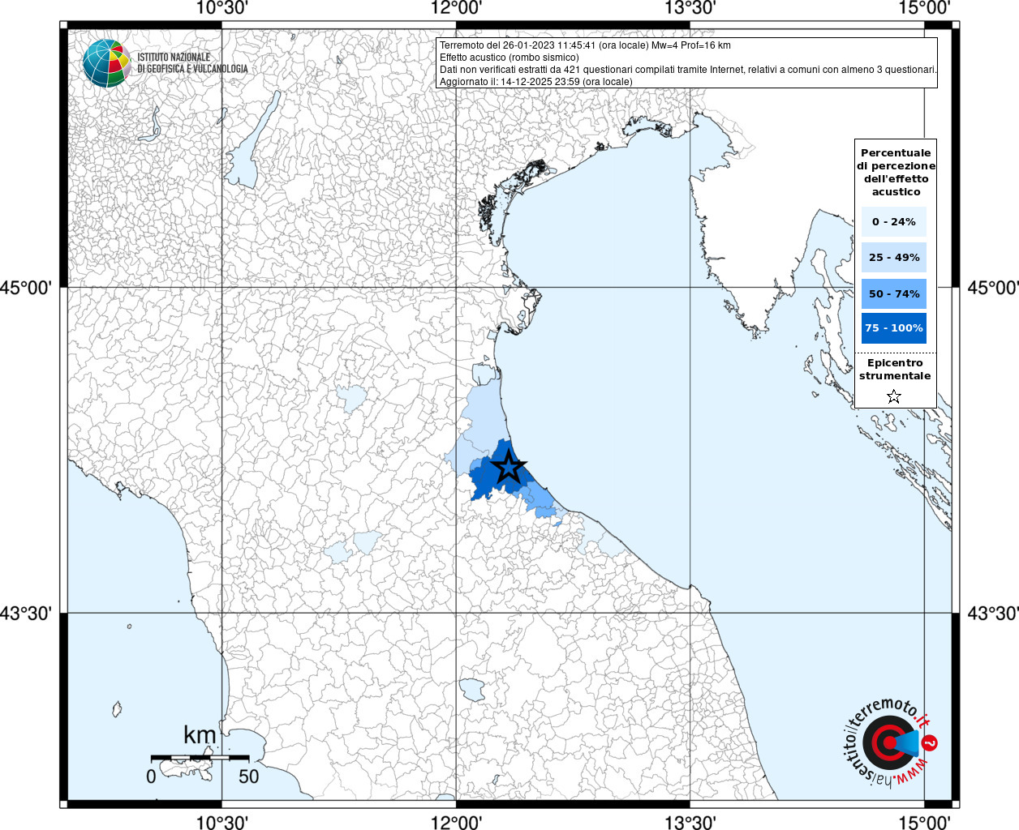Click the legend's epicenter star symbol
1019x830 pixels.
tap(894, 396)
